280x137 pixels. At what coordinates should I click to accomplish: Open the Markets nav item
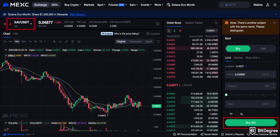pos(89,5)
